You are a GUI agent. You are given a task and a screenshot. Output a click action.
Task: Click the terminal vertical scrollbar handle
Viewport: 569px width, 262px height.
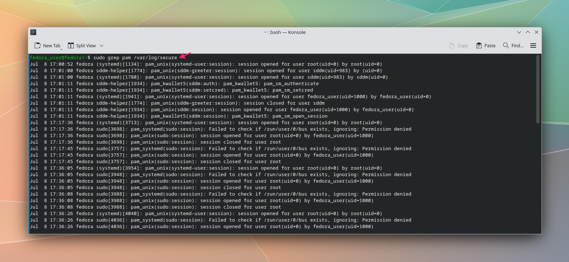click(x=538, y=89)
